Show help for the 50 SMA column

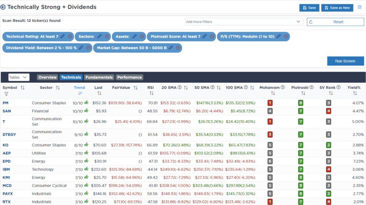(212, 87)
